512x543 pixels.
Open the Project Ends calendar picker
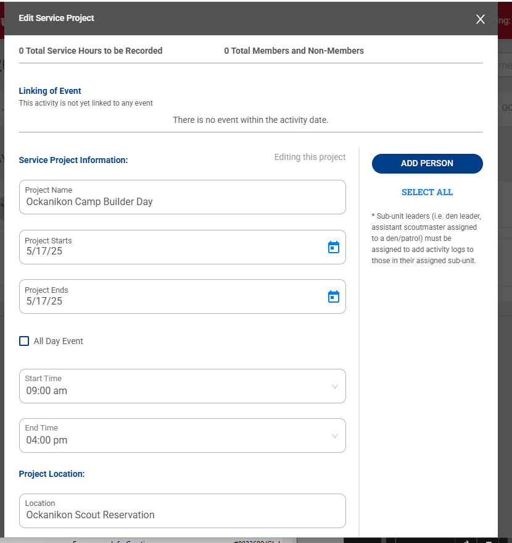[333, 297]
